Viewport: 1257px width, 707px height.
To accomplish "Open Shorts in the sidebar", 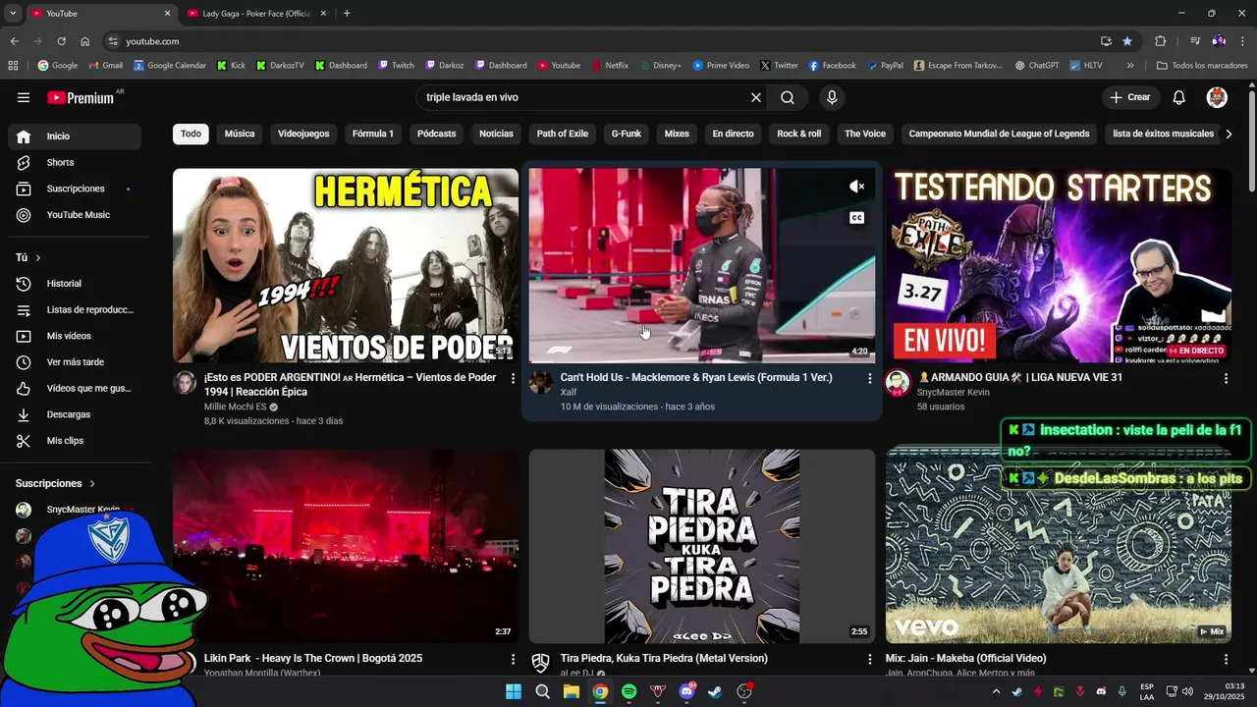I will pyautogui.click(x=75, y=162).
